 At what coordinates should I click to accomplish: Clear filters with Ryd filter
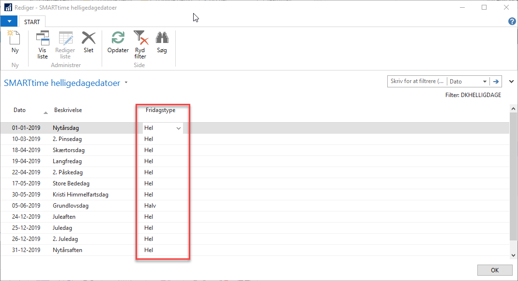140,45
